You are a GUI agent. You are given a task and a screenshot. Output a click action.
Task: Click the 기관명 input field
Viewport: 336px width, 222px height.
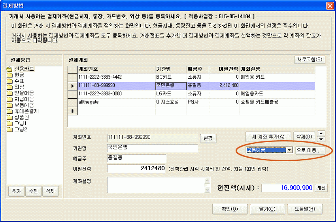153,148
